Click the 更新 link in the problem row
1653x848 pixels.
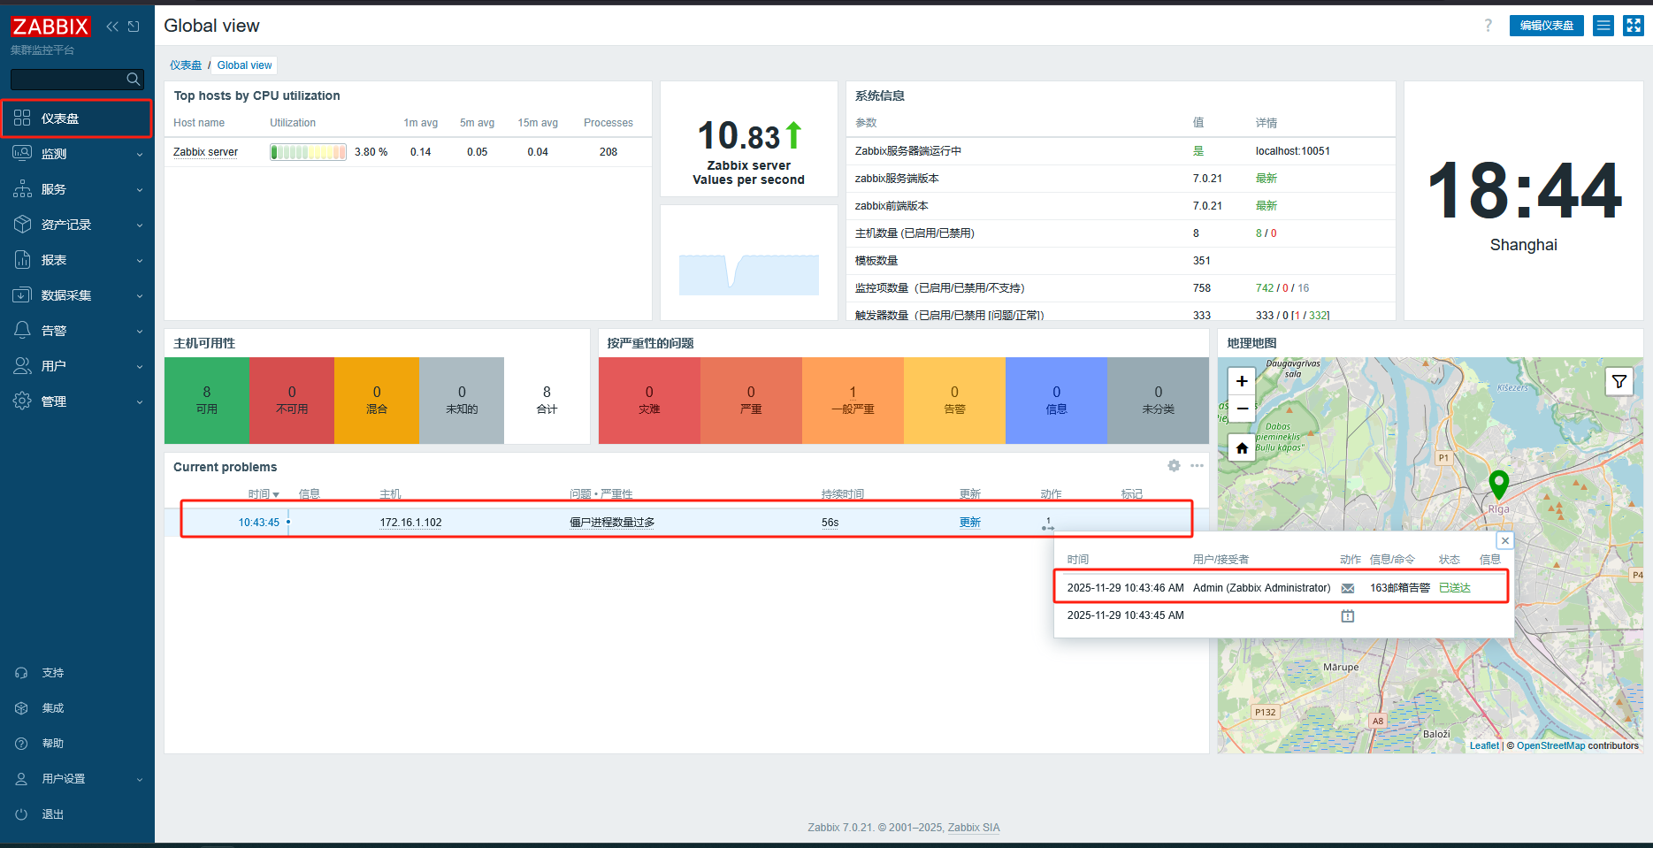tap(970, 523)
